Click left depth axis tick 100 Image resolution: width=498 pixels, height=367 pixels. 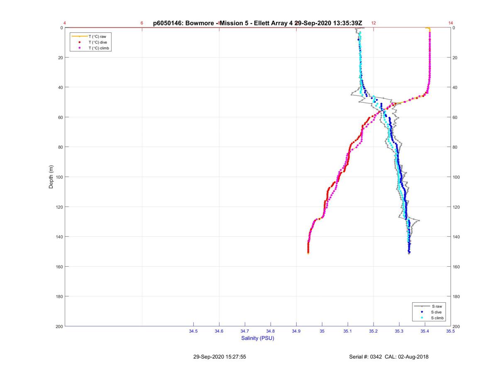(59, 177)
